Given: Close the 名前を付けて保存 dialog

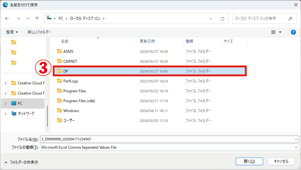Looking at the screenshot, I should tap(296, 5).
